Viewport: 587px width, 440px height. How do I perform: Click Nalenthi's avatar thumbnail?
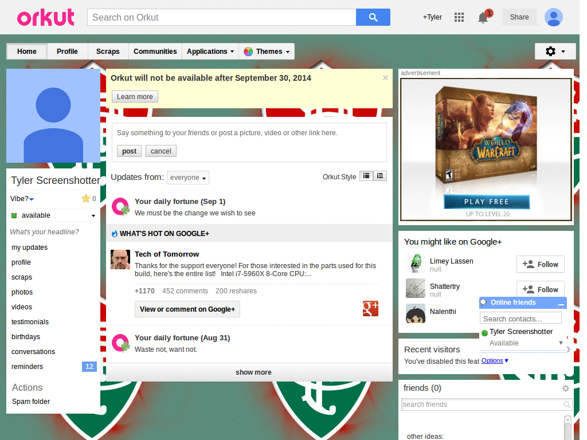(416, 313)
